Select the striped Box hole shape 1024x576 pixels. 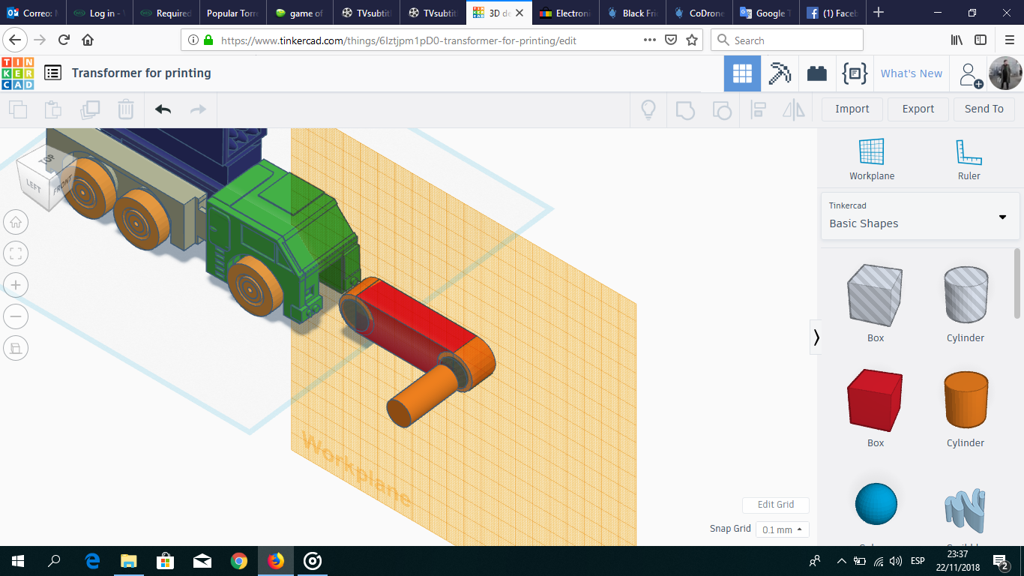click(x=876, y=295)
